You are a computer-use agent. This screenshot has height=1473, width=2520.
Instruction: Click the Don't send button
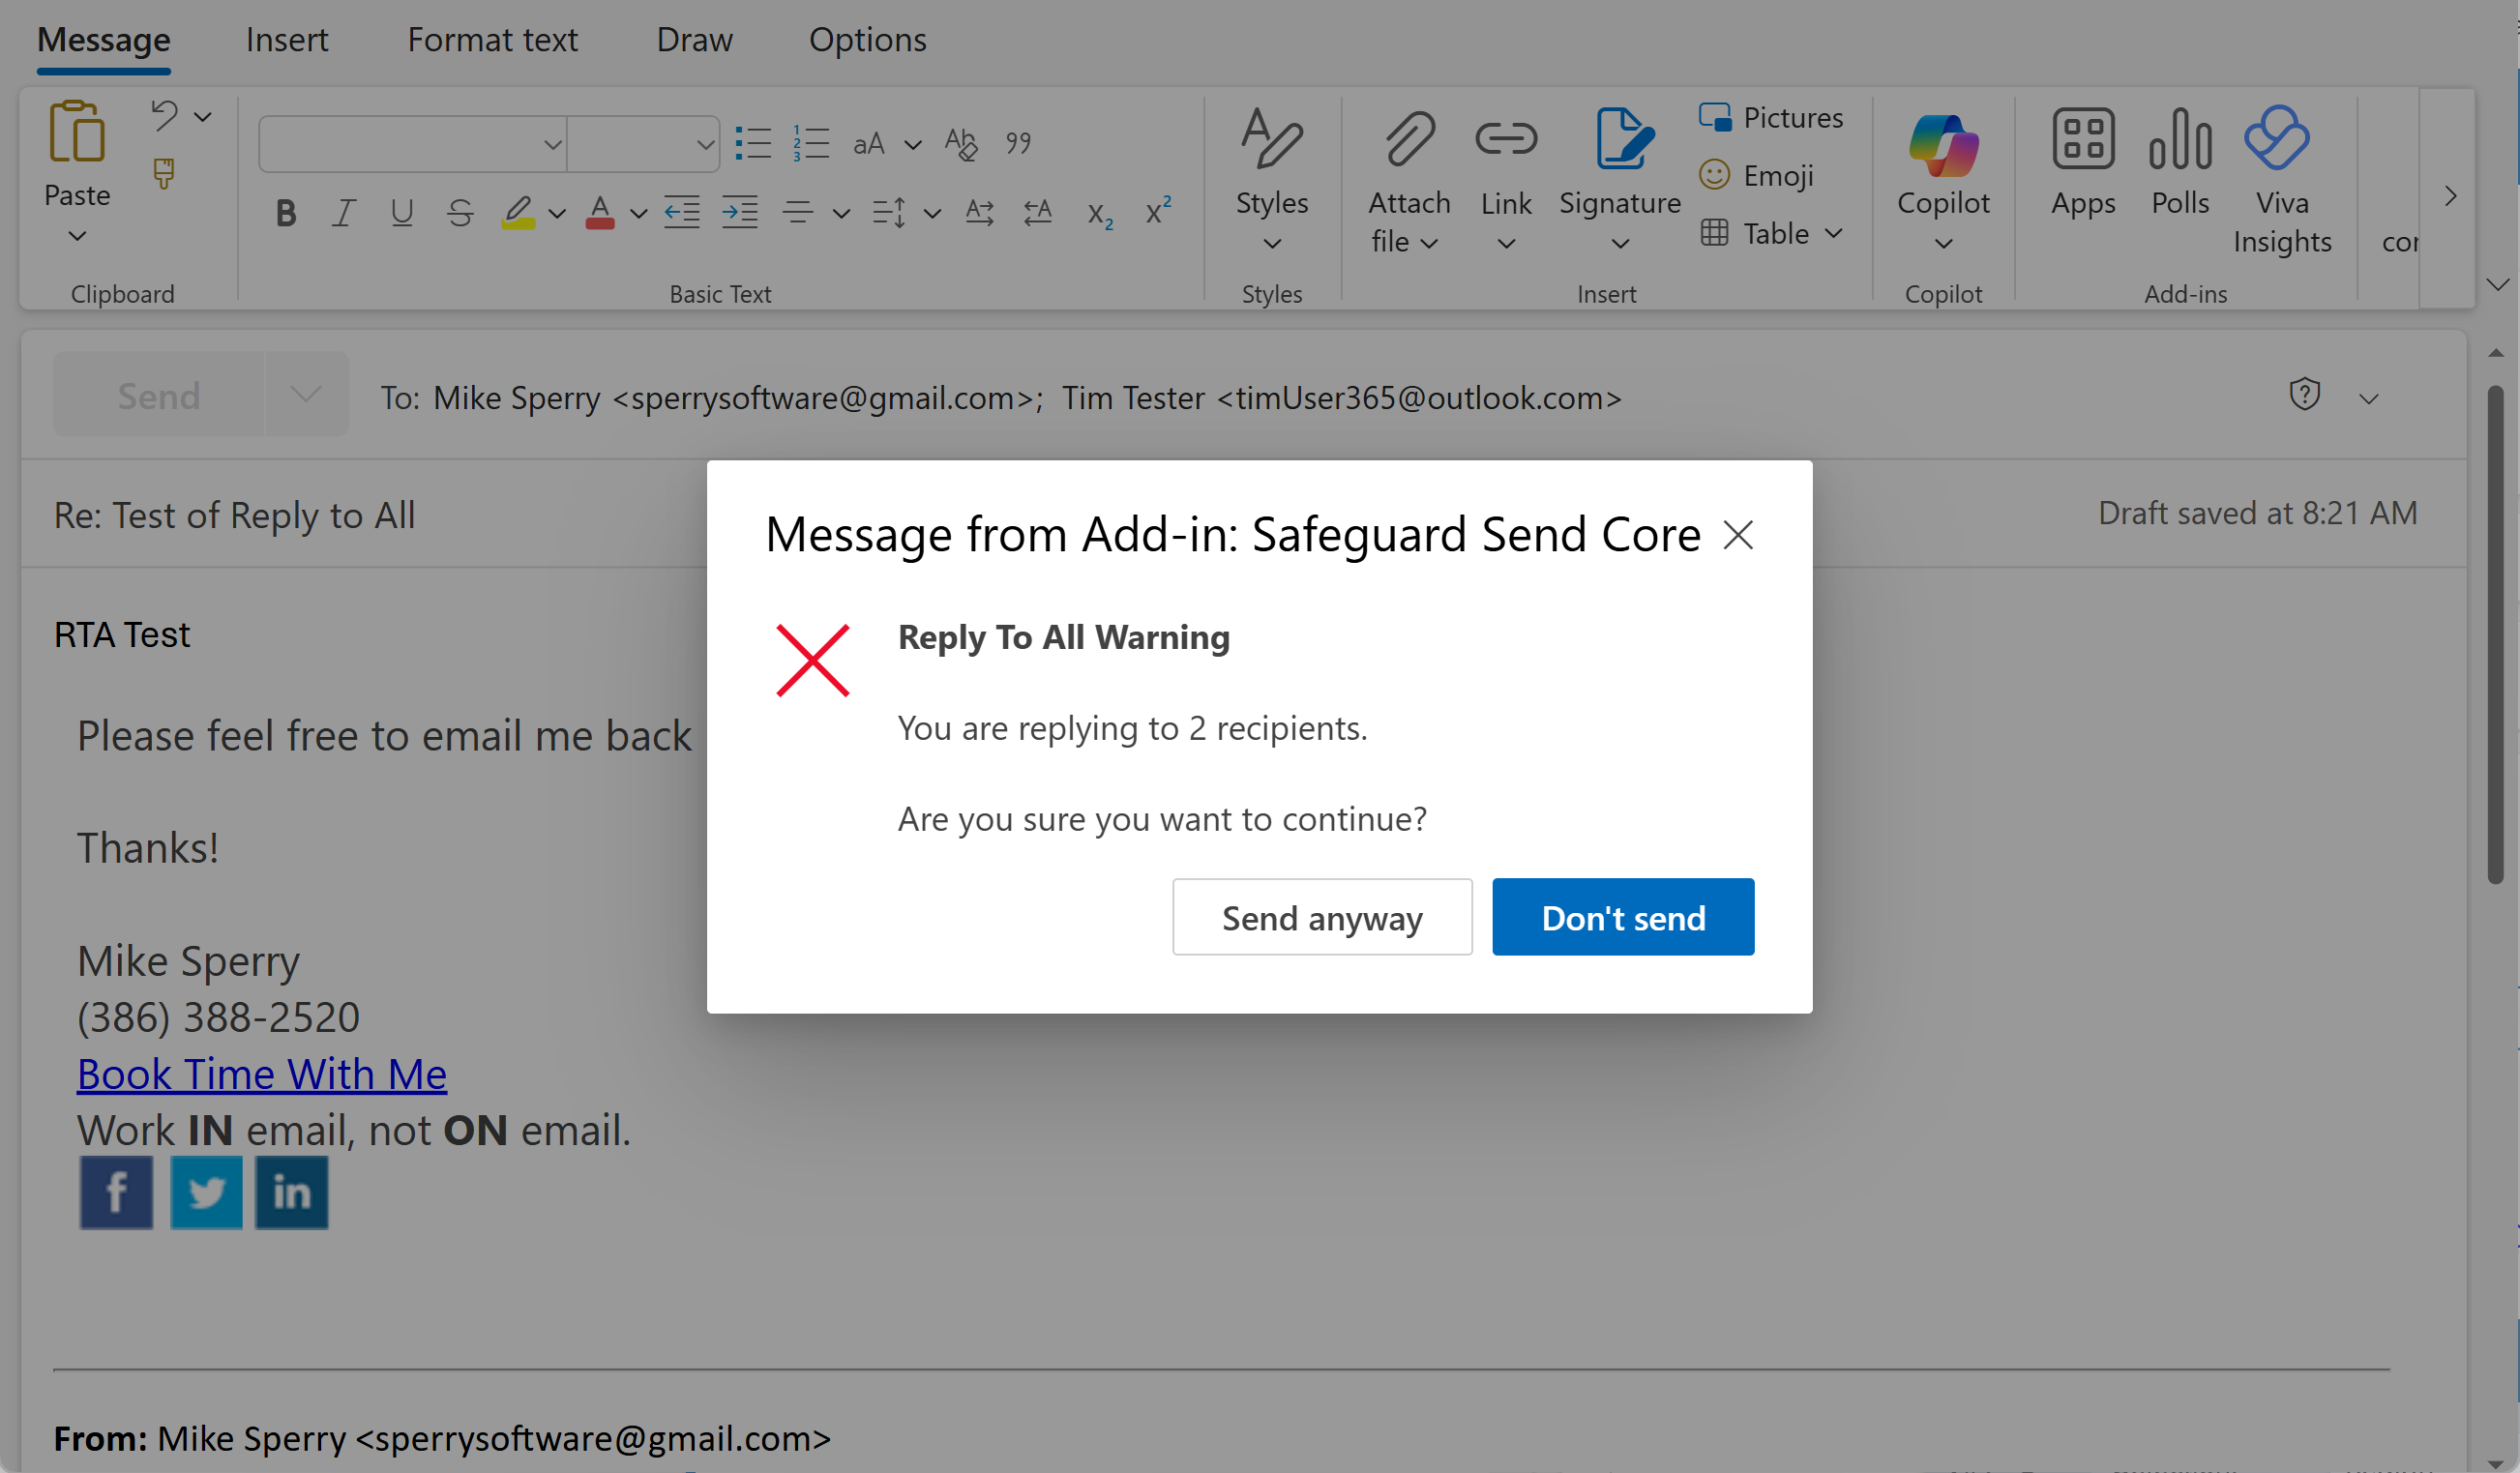(1623, 917)
